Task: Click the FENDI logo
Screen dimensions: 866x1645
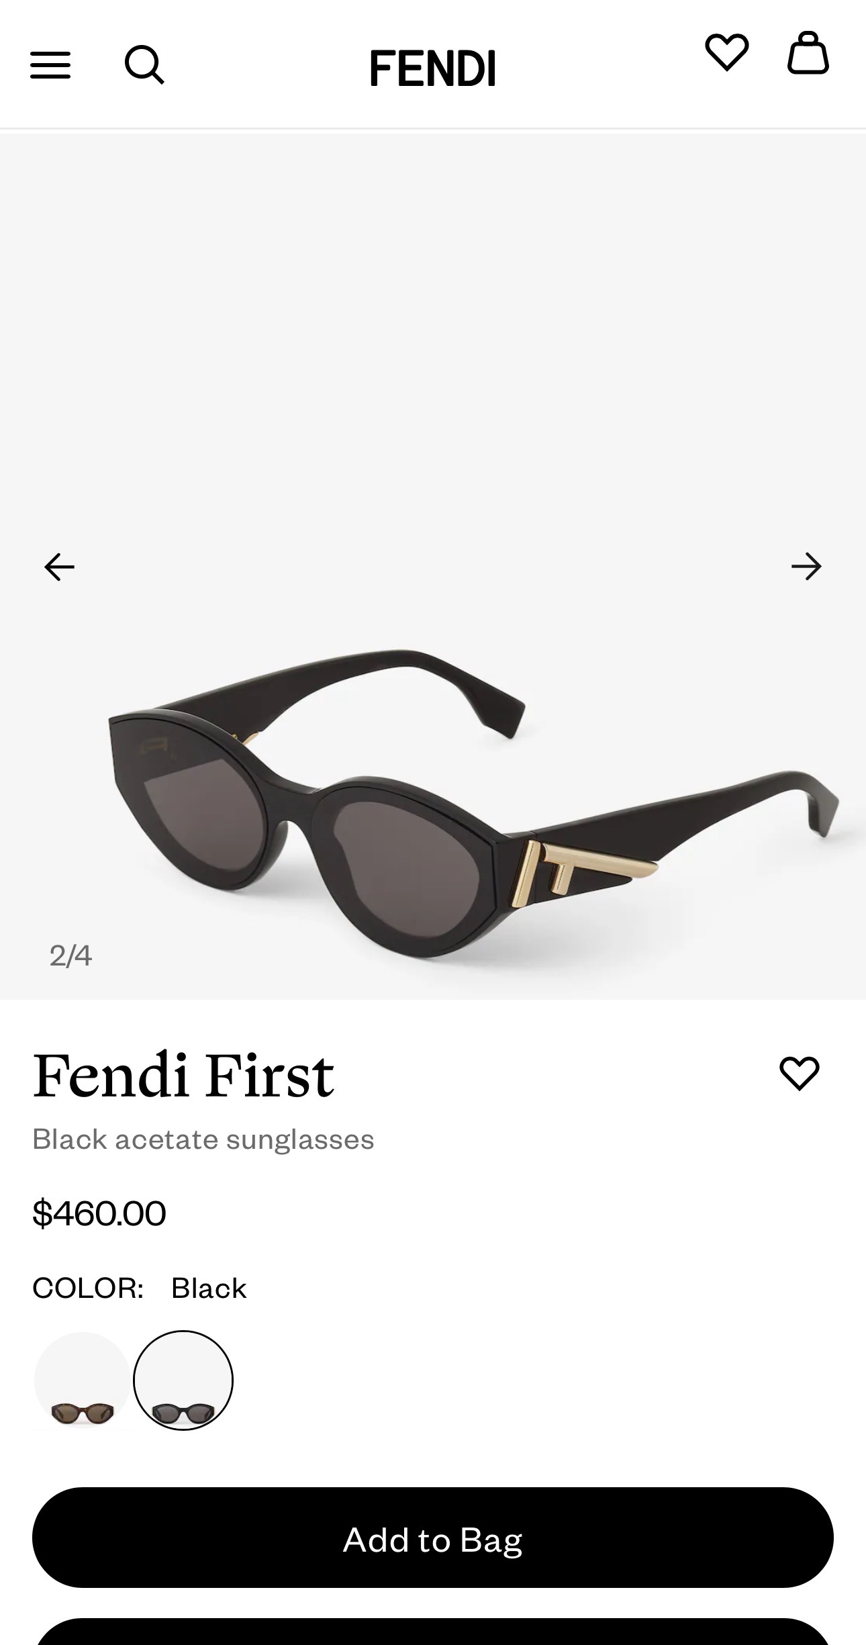Action: pyautogui.click(x=433, y=68)
